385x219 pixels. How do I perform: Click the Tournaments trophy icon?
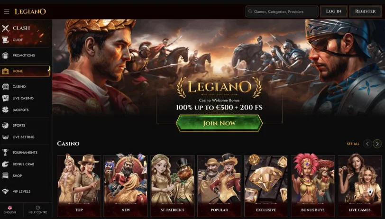coord(5,152)
